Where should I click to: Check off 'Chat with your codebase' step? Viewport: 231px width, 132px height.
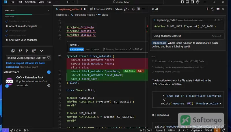point(7,40)
